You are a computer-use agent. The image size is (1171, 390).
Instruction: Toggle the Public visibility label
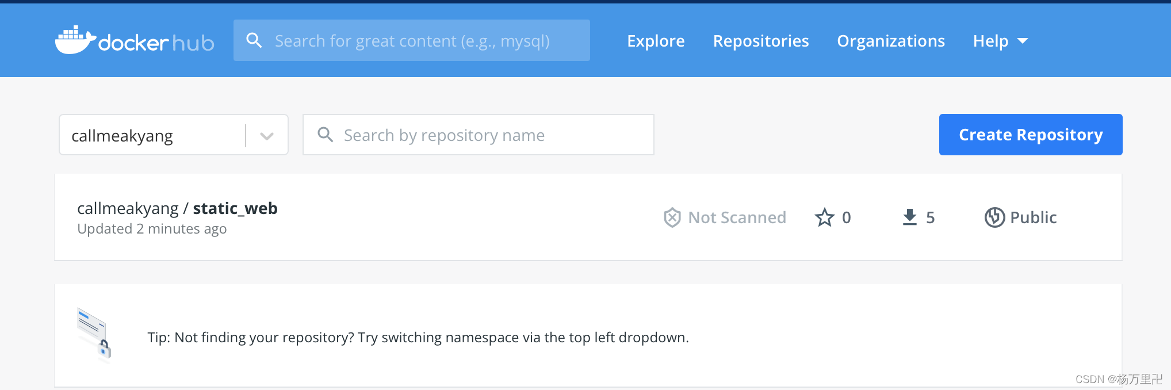[1033, 217]
